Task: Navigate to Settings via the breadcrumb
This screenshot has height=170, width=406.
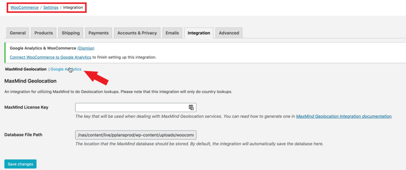Action: tap(50, 8)
